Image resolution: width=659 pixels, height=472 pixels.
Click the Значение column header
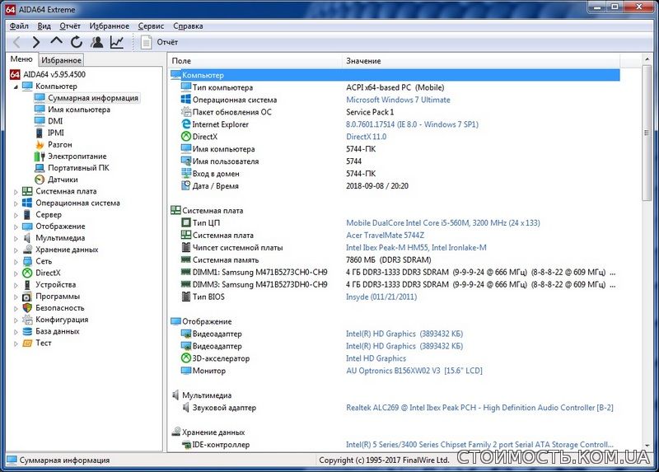click(481, 61)
